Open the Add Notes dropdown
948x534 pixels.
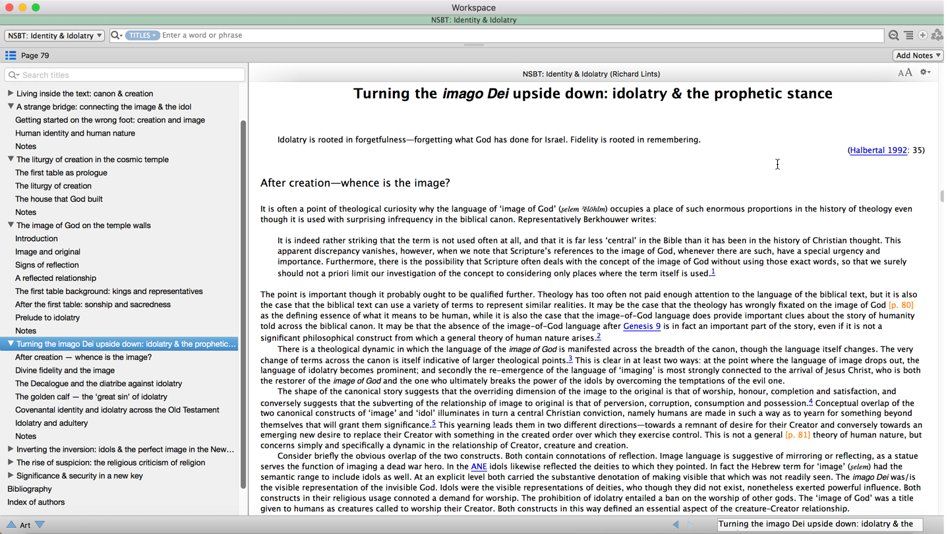coord(918,55)
